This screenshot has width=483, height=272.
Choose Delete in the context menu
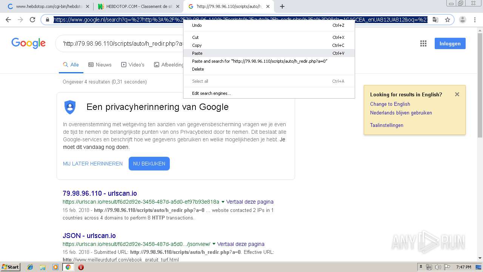click(x=269, y=69)
